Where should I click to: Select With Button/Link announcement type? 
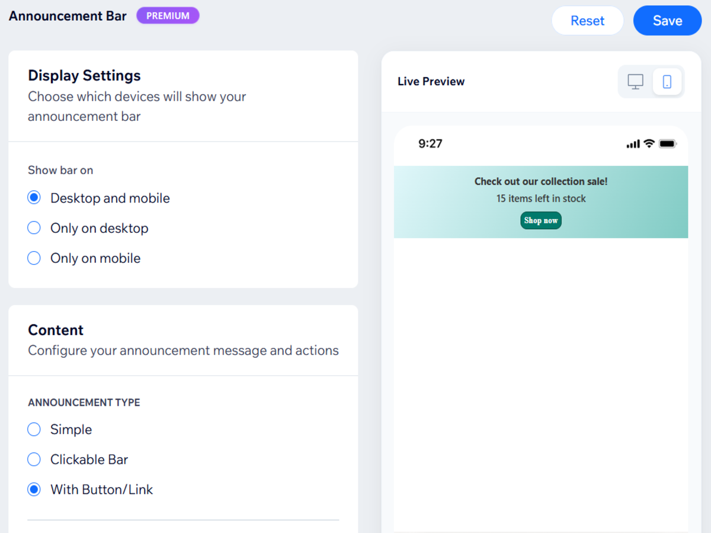(x=34, y=490)
